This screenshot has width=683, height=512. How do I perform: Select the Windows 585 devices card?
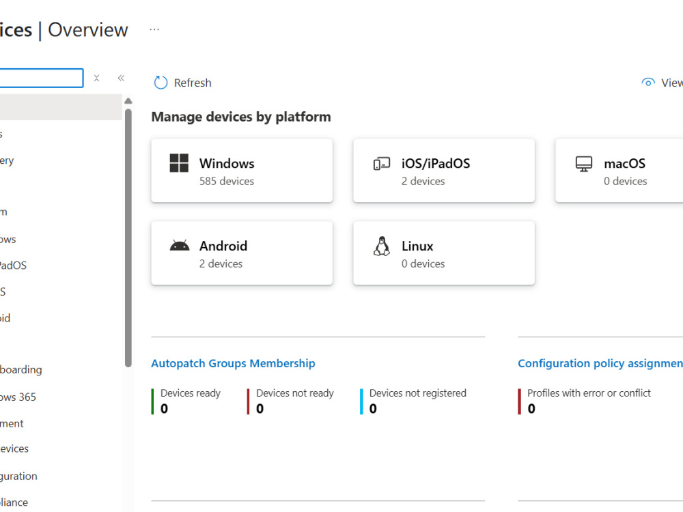click(242, 170)
